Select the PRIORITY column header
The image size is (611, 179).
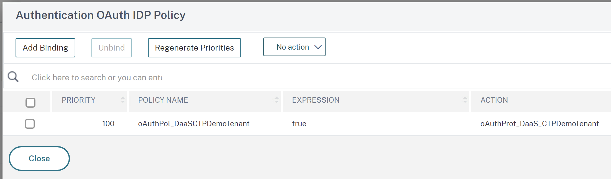point(79,100)
